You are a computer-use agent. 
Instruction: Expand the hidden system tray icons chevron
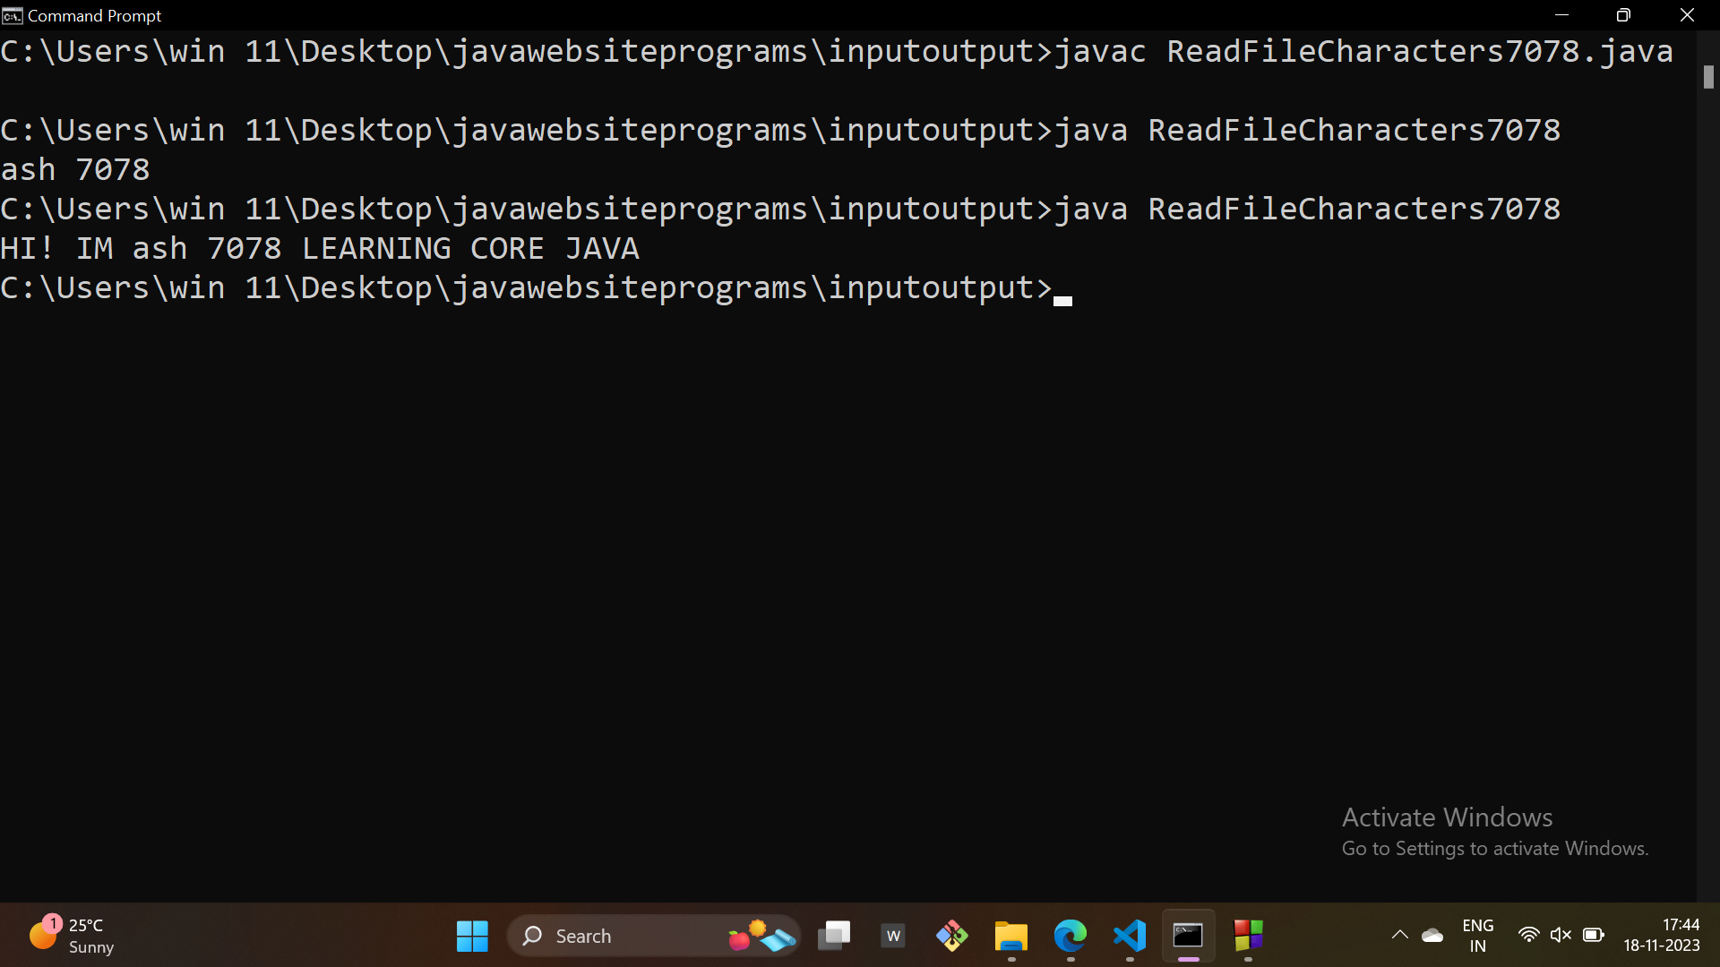[x=1399, y=936]
